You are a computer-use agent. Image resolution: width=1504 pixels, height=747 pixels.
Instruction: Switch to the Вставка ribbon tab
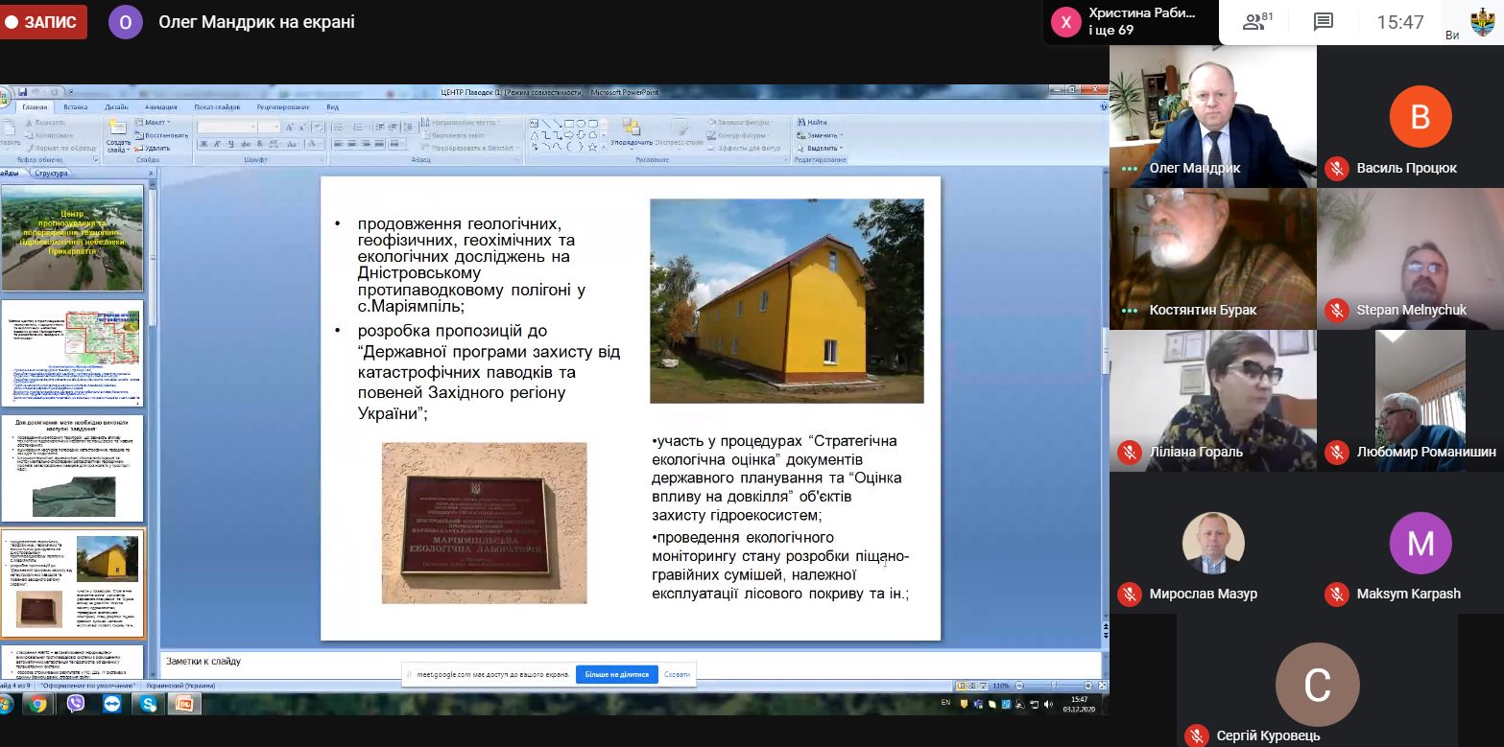point(76,107)
